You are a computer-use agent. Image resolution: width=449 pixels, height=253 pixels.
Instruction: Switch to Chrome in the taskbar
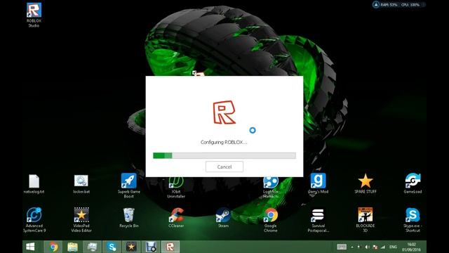click(53, 247)
